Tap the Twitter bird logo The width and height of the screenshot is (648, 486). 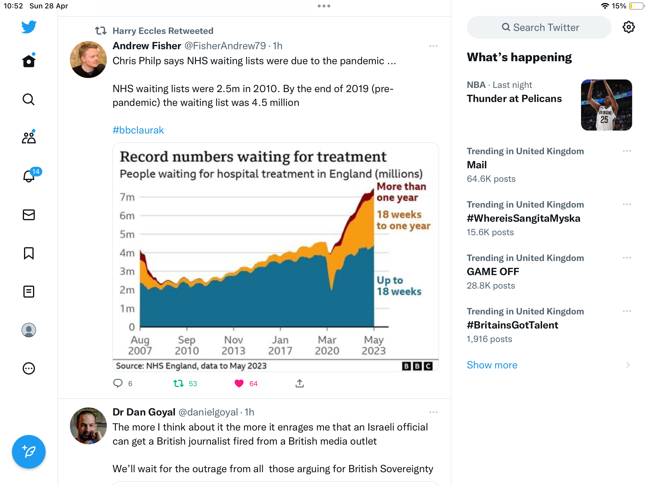pyautogui.click(x=29, y=27)
